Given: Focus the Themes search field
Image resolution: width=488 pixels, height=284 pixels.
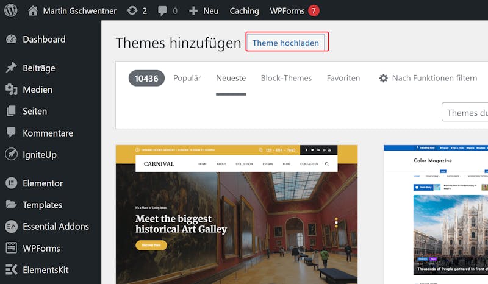Looking at the screenshot, I should click(465, 112).
